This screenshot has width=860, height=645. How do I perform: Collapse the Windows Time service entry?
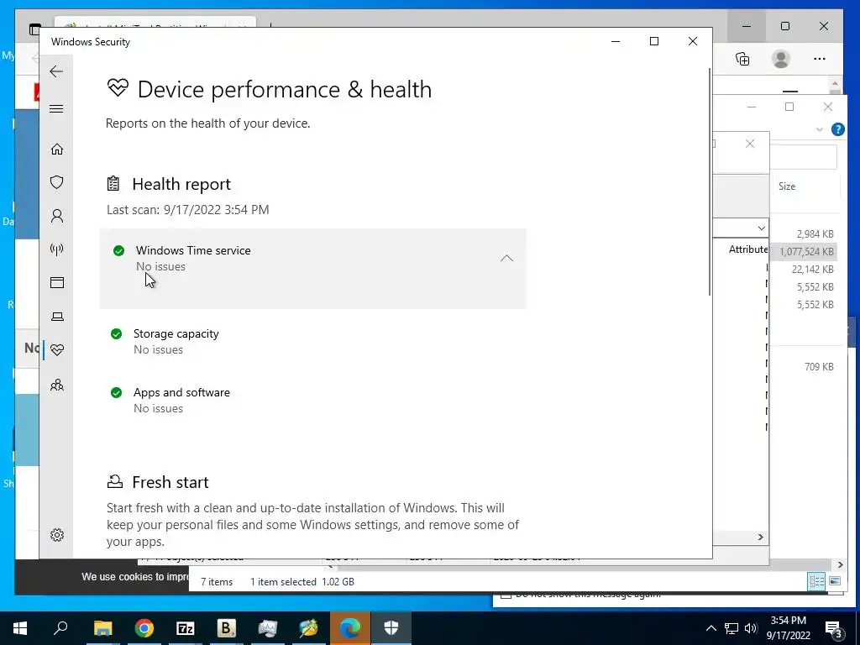506,259
